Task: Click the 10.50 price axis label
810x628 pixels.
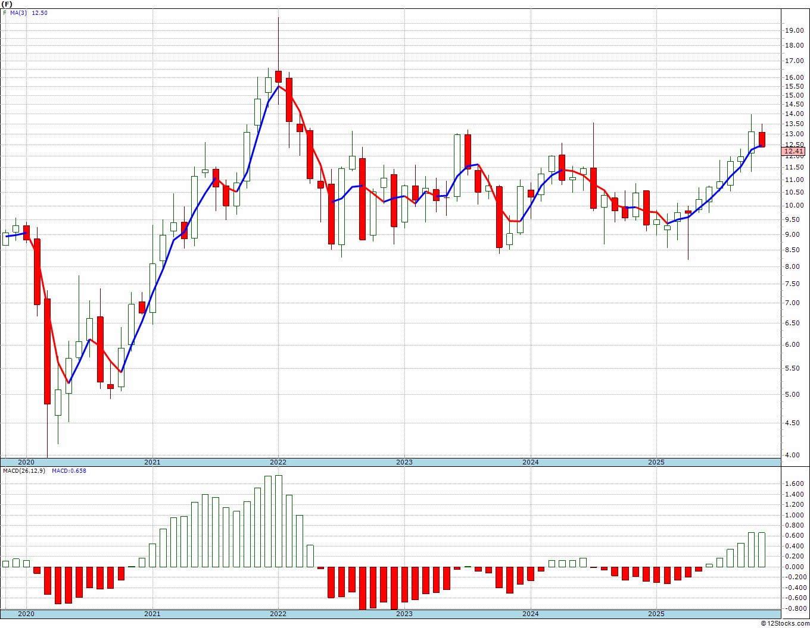Action: (794, 192)
